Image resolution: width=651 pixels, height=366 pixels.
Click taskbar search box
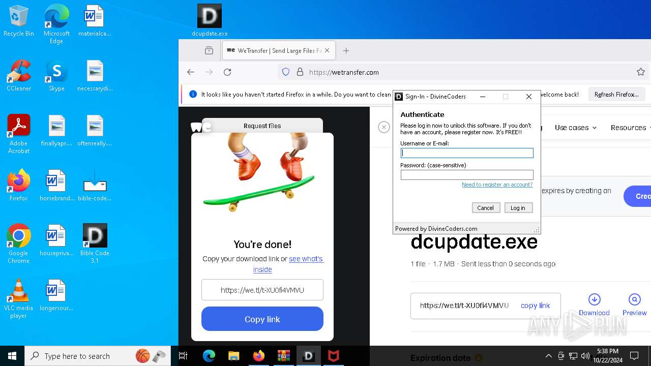coord(98,356)
